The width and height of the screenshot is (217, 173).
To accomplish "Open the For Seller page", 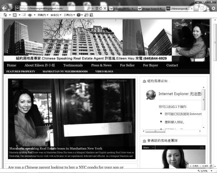I will tap(127, 65).
